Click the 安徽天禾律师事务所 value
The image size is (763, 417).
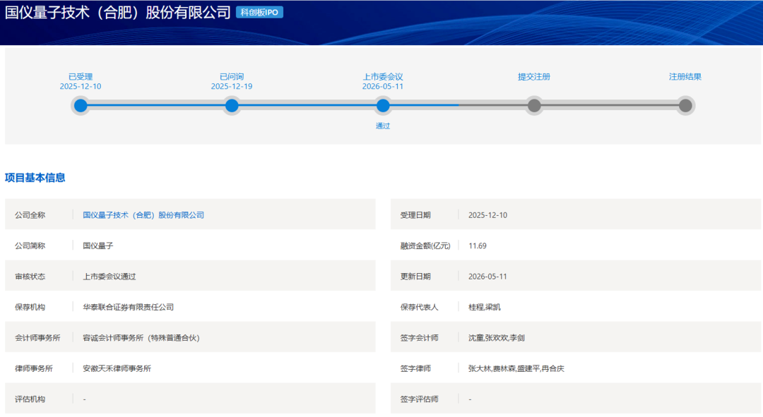point(117,368)
